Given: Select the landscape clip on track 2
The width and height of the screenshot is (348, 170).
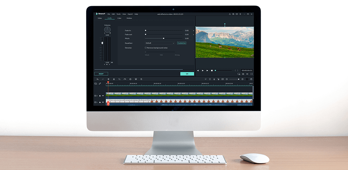Looking at the screenshot, I should [x=179, y=95].
